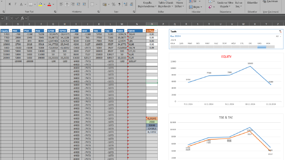
Task: Select the TBE & TAE chart title
Action: click(226, 118)
